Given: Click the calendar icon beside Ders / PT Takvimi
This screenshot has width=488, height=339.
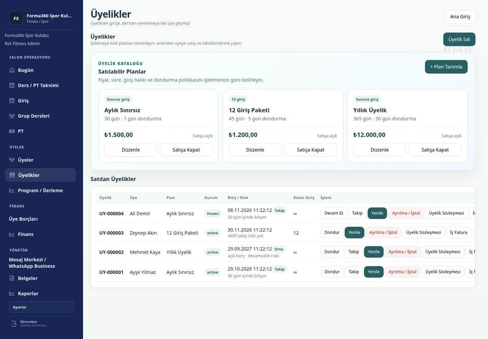Looking at the screenshot, I should 12,85.
